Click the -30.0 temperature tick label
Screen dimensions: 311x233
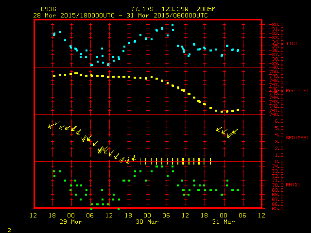pyautogui.click(x=276, y=25)
